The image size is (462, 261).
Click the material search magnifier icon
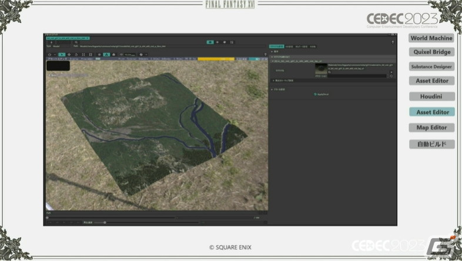(329, 72)
